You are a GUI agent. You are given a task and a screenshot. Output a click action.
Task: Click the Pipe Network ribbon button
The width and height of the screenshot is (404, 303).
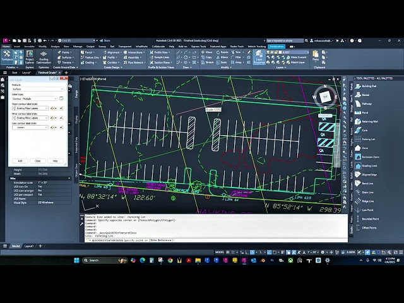click(x=134, y=62)
